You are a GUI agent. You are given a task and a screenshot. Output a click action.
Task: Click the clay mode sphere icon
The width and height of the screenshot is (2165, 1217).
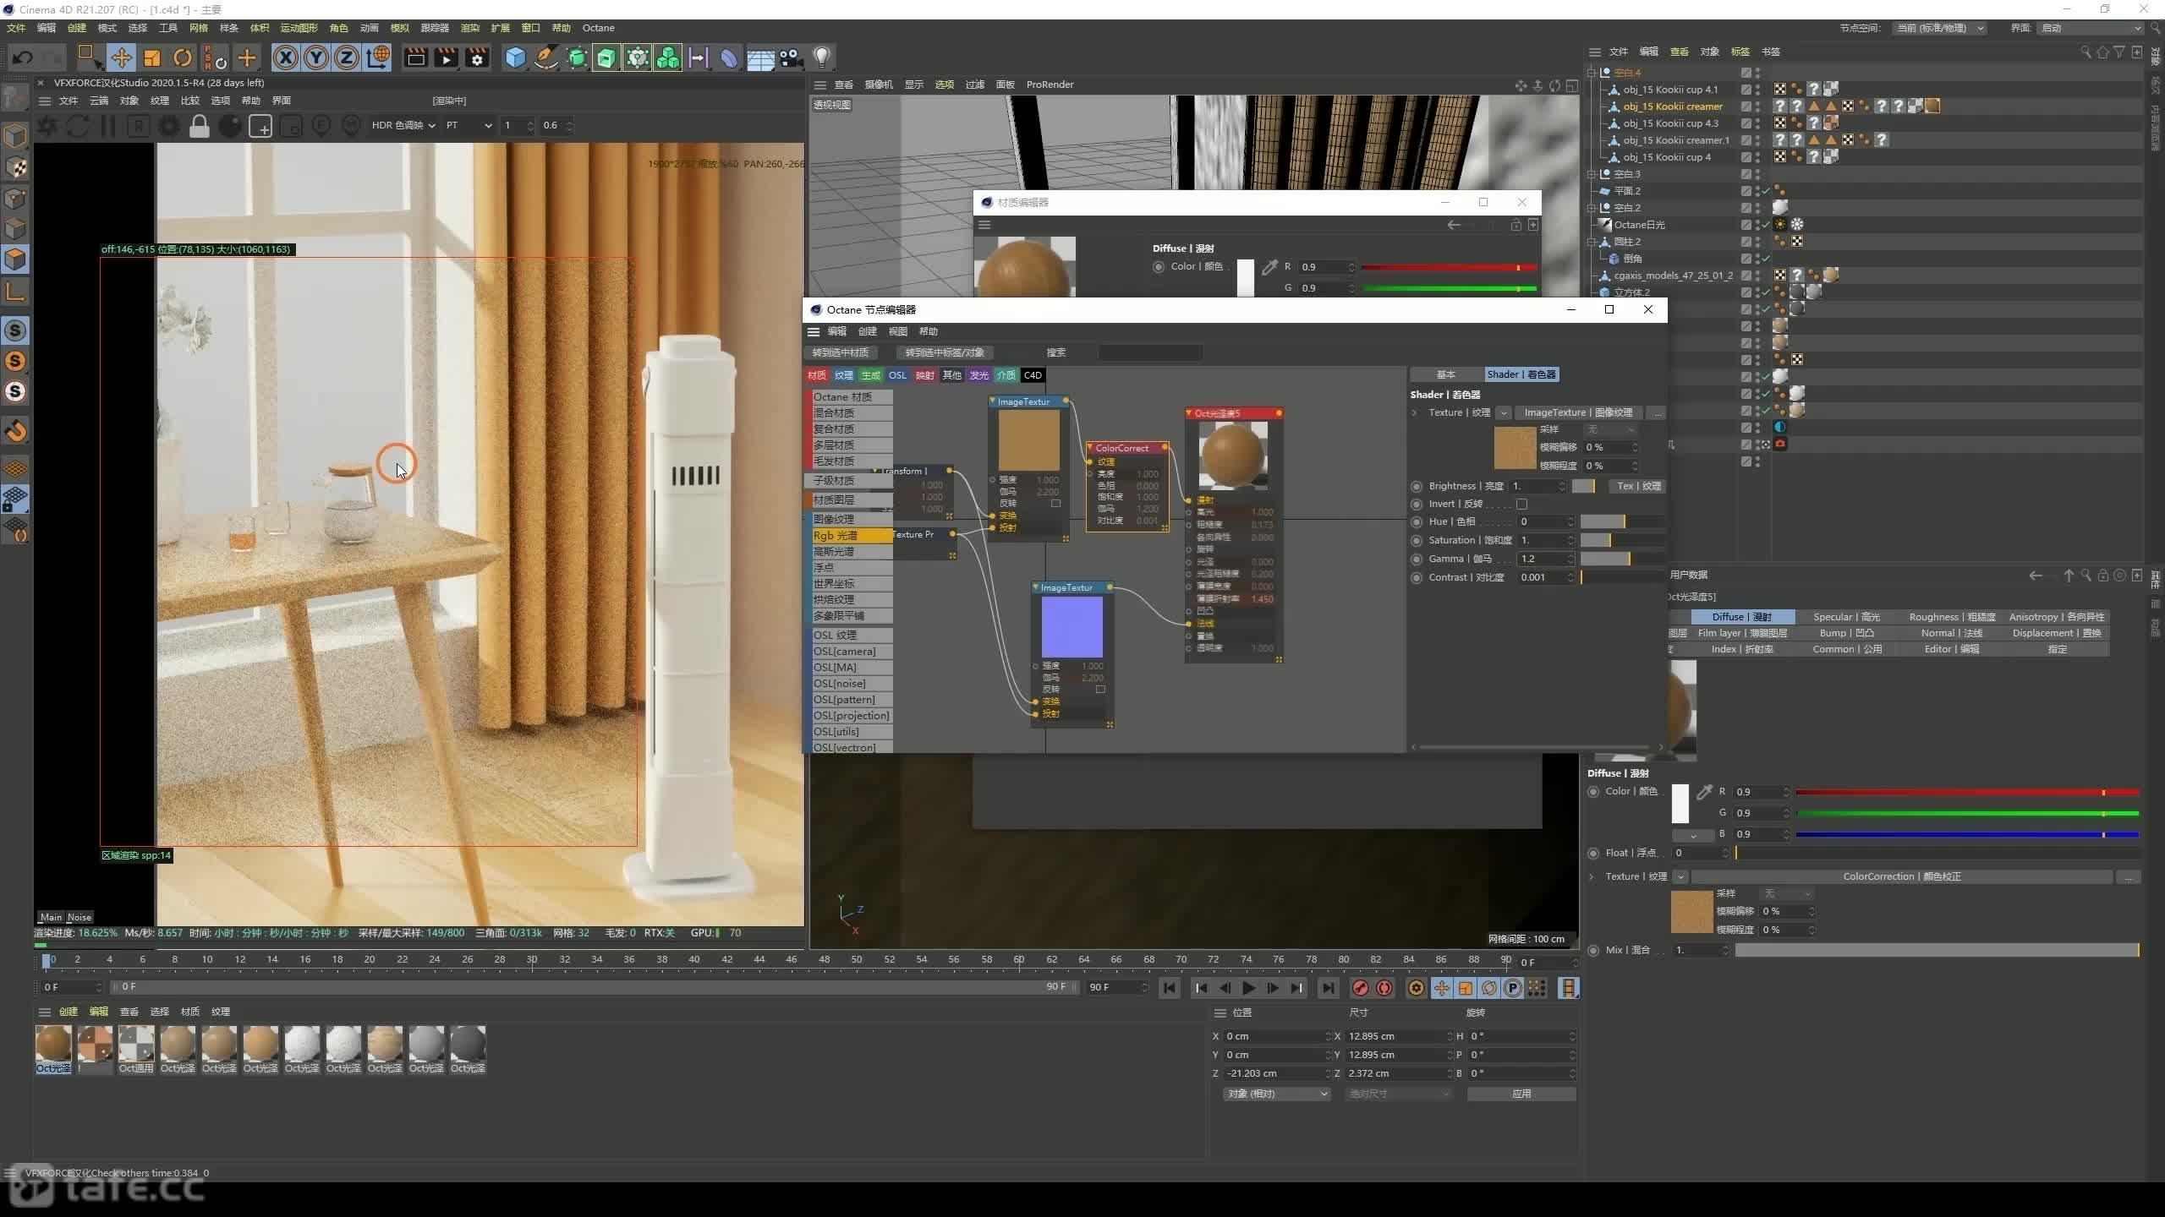pos(230,126)
